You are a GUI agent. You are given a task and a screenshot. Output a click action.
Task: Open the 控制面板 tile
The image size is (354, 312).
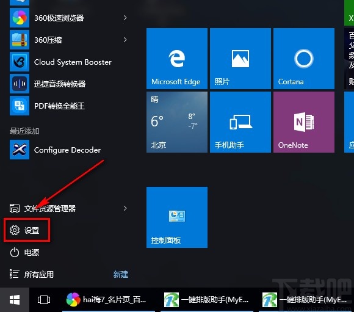177,217
